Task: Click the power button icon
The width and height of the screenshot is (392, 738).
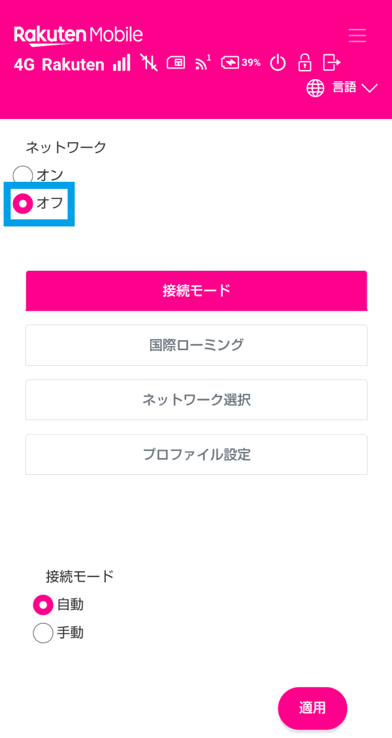Action: pyautogui.click(x=278, y=63)
